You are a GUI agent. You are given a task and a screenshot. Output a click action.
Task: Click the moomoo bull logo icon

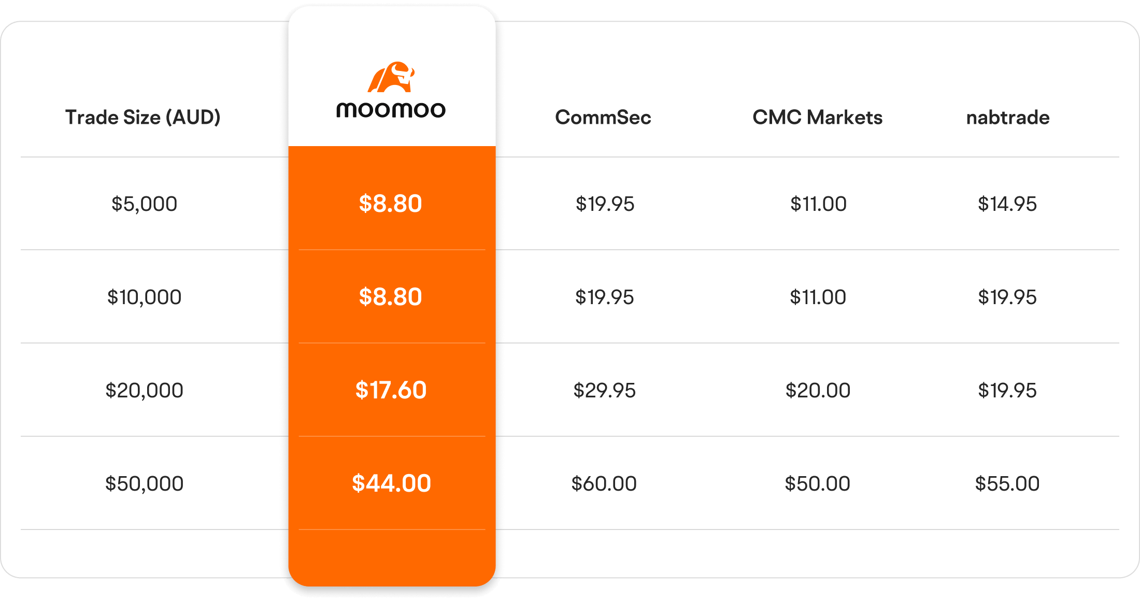click(x=391, y=77)
